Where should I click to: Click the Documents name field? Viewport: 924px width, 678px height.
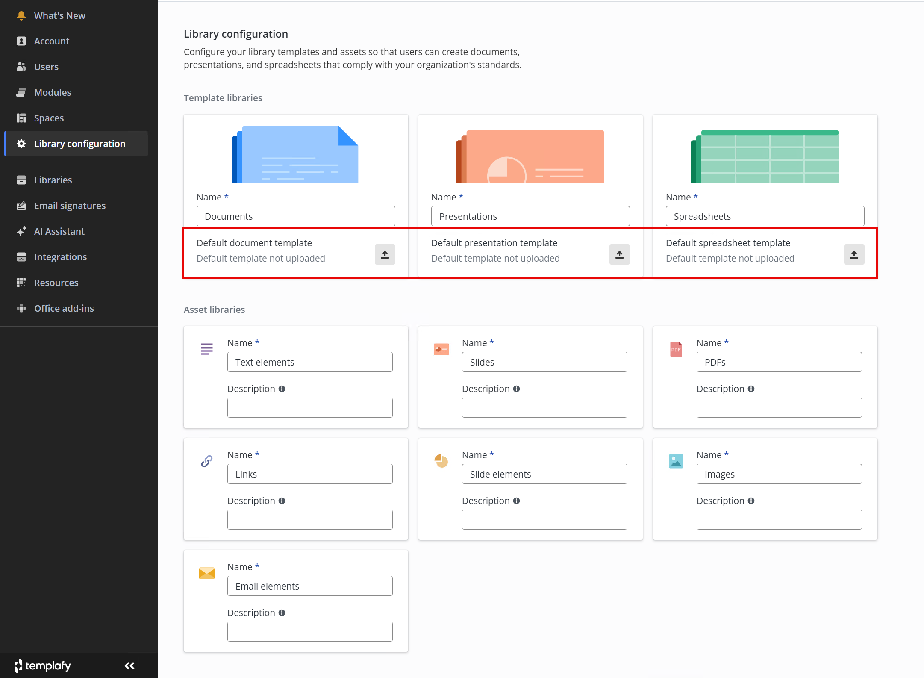295,216
